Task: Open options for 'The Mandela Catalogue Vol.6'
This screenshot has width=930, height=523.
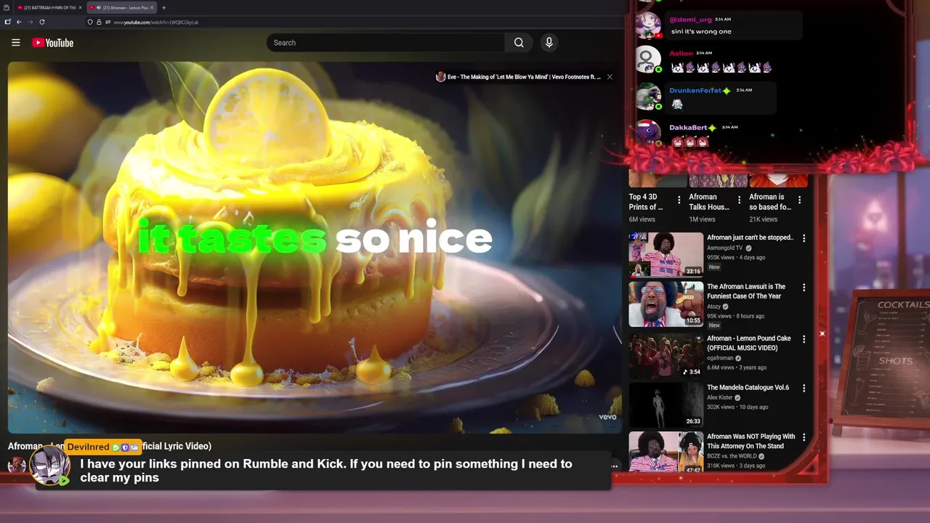Action: pos(804,389)
